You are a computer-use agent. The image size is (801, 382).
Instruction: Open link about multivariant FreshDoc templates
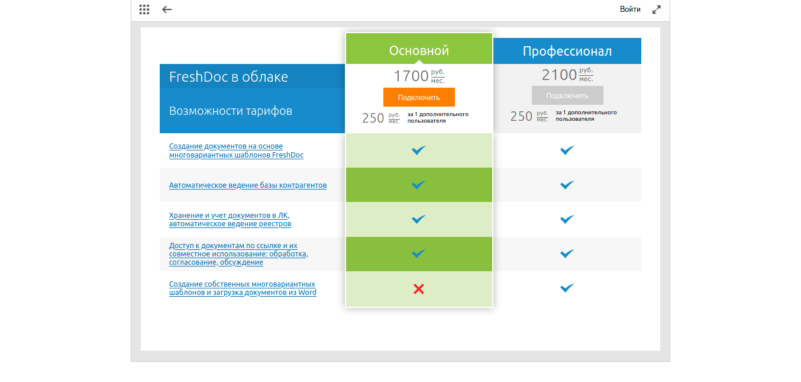click(236, 150)
